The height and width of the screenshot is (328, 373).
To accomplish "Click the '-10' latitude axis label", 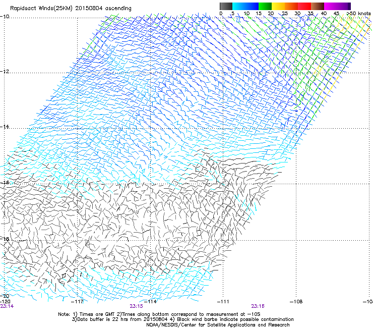I will coord(5,17).
